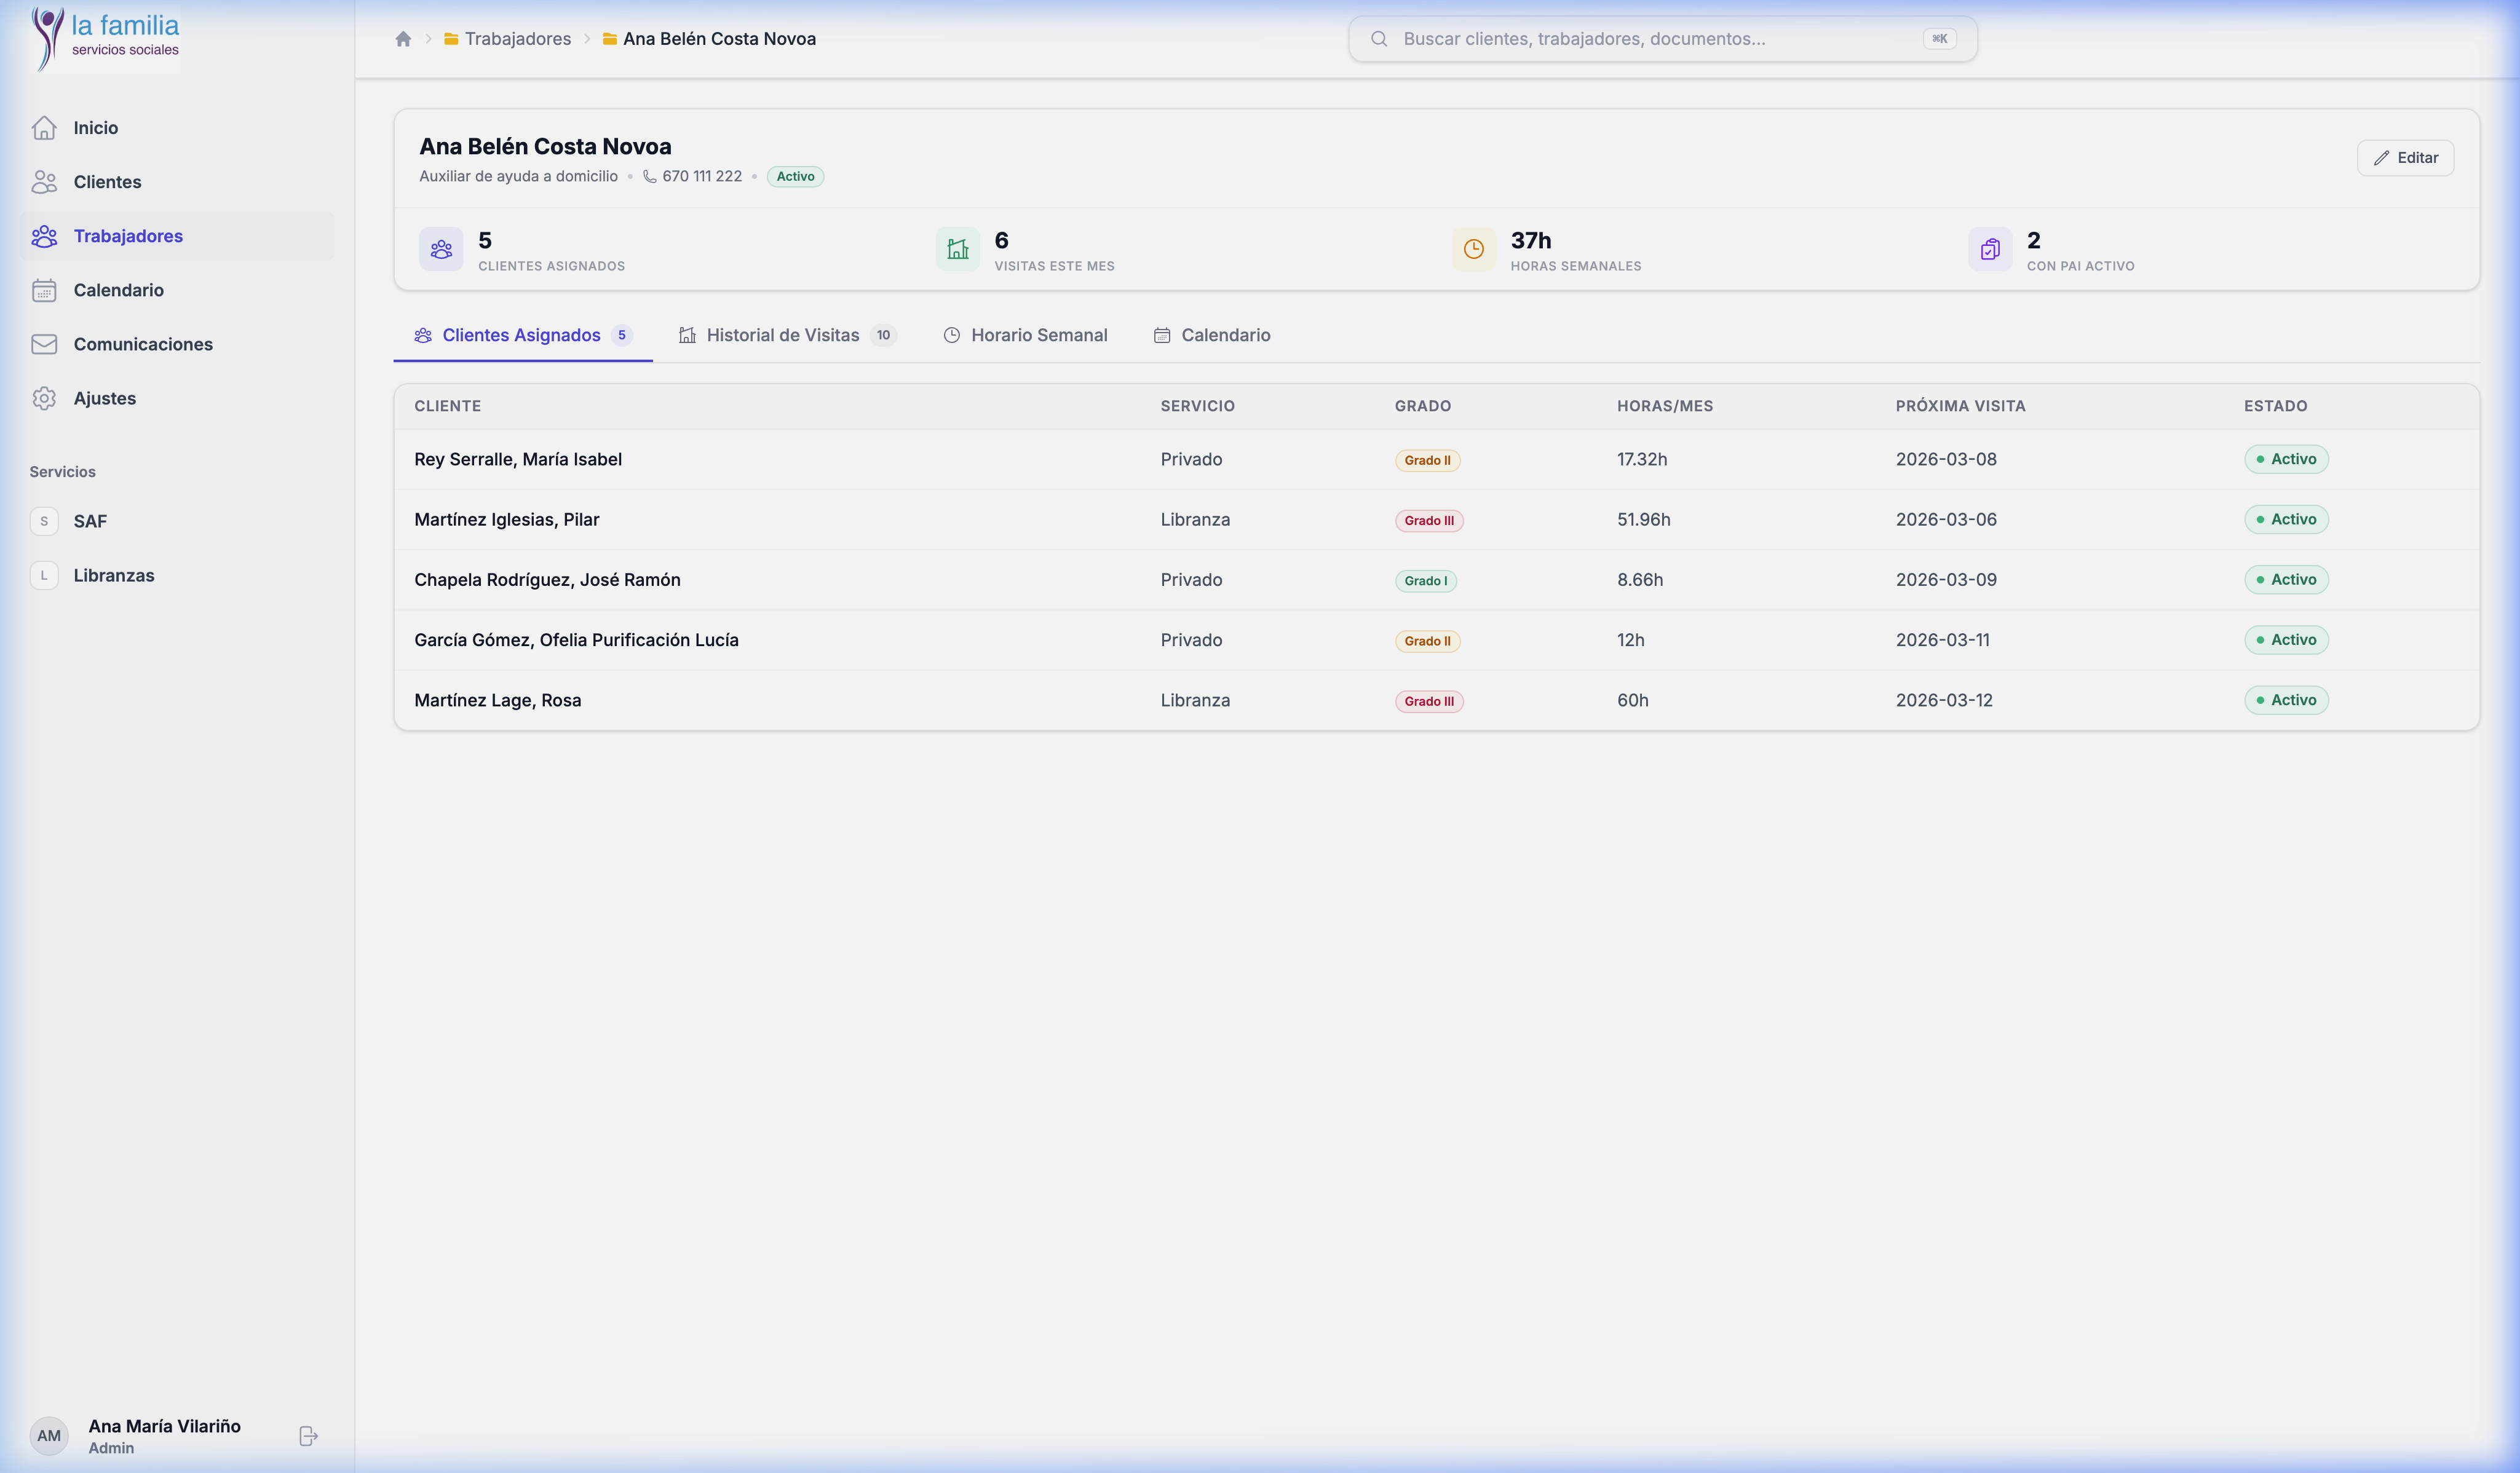Viewport: 2520px width, 1473px height.
Task: Open the SAF service item
Action: (x=89, y=521)
